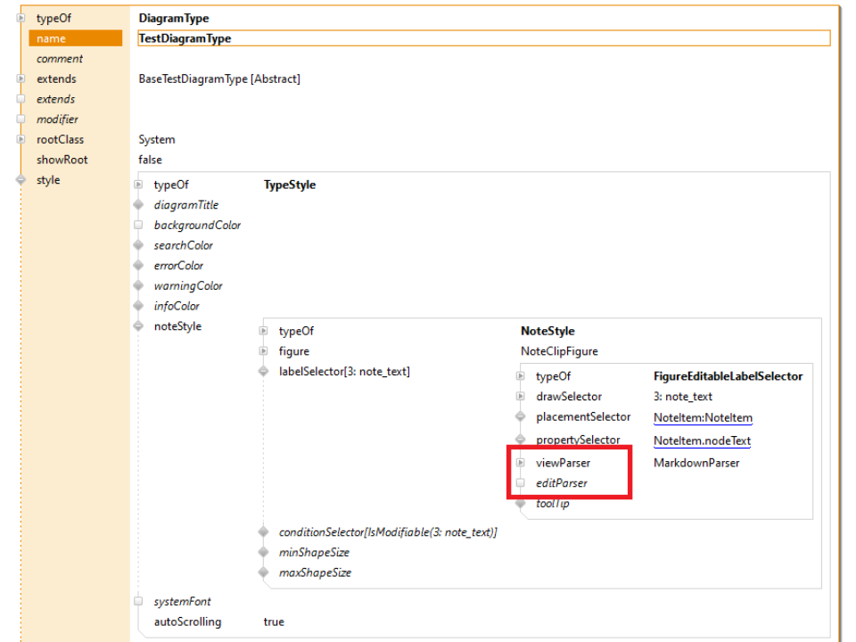Toggle the square box beside modifier
This screenshot has height=642, width=856.
click(21, 119)
